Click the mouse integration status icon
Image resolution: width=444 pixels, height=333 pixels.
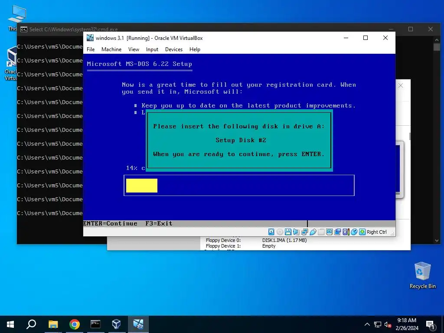tap(354, 232)
